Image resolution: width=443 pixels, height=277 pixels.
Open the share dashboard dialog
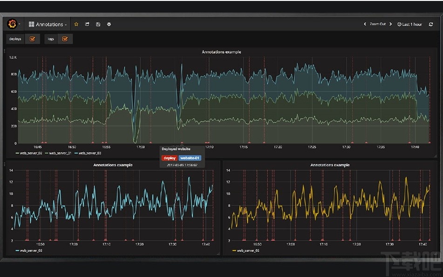(x=87, y=24)
